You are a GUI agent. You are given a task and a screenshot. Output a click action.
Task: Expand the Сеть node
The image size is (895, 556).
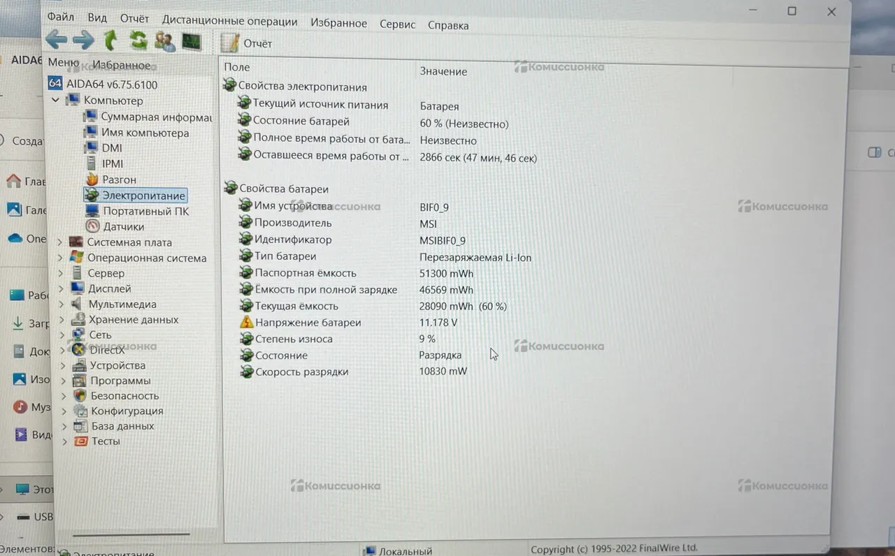pos(62,335)
